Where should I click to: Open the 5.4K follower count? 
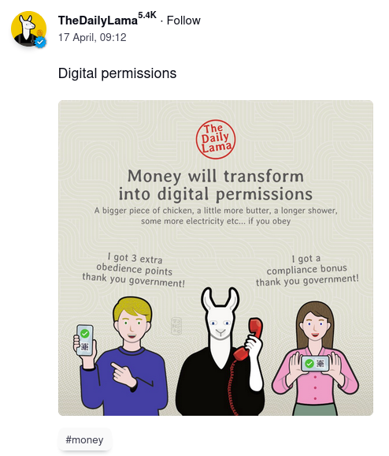click(147, 15)
